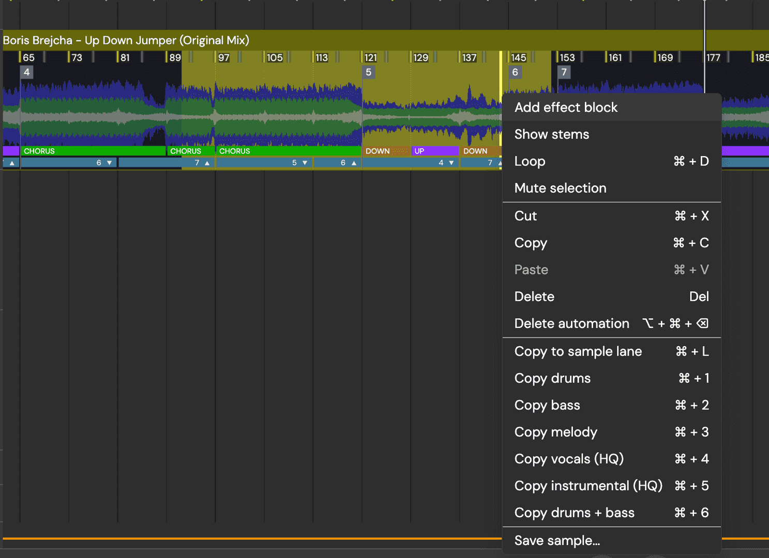This screenshot has height=558, width=769.
Task: Open Save sample… dialog
Action: click(x=611, y=540)
